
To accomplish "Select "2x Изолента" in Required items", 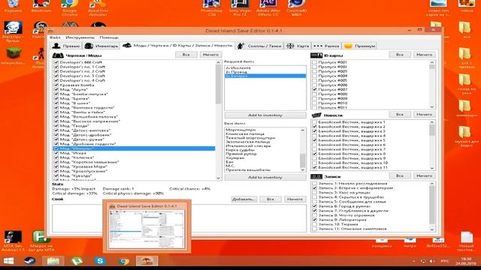I will pos(265,68).
